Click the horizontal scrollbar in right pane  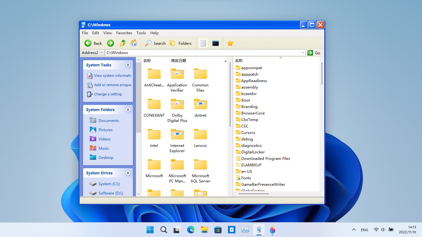(x=253, y=194)
